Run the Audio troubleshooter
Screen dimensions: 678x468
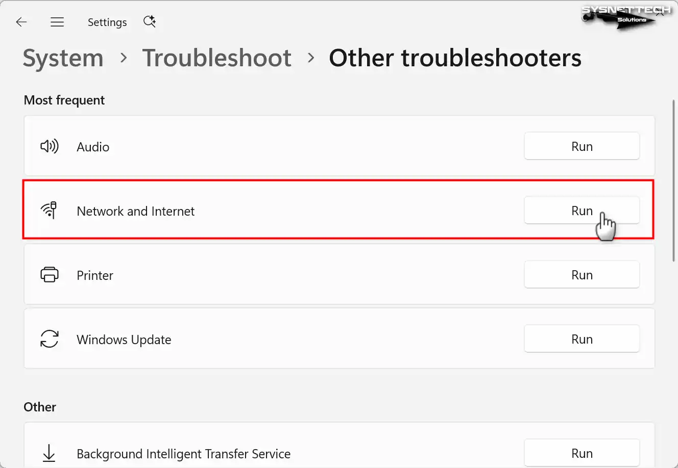click(x=582, y=146)
